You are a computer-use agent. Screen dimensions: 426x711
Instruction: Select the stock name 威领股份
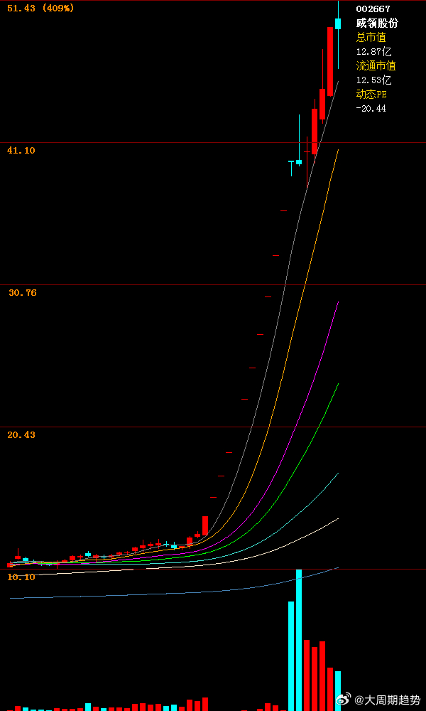click(x=377, y=23)
